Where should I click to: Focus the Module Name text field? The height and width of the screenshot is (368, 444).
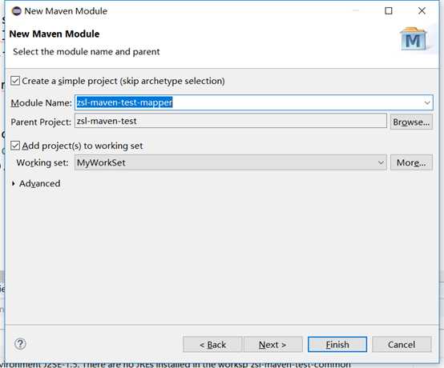(249, 102)
